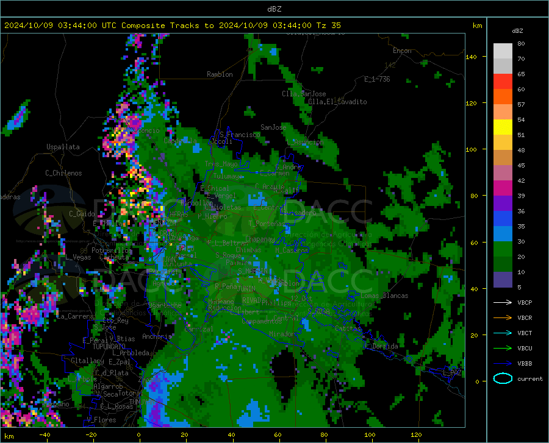Select the red 65 dBZ color swatch
This screenshot has width=549, height=443.
pos(503,82)
